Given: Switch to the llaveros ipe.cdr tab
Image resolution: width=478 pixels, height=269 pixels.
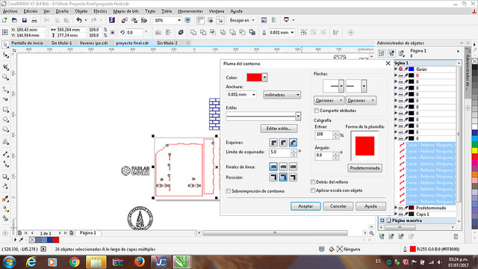Looking at the screenshot, I should pyautogui.click(x=94, y=43).
